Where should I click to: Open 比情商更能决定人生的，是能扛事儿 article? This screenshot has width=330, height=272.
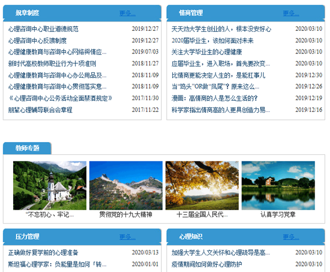[x=218, y=75]
